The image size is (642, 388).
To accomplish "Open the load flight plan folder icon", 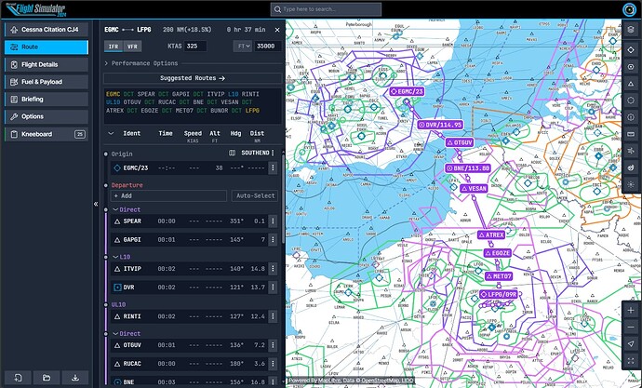I will (47, 378).
